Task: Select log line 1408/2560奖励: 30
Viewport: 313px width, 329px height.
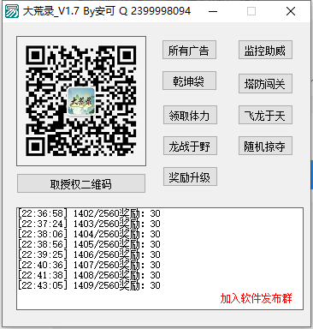Action: pyautogui.click(x=89, y=275)
